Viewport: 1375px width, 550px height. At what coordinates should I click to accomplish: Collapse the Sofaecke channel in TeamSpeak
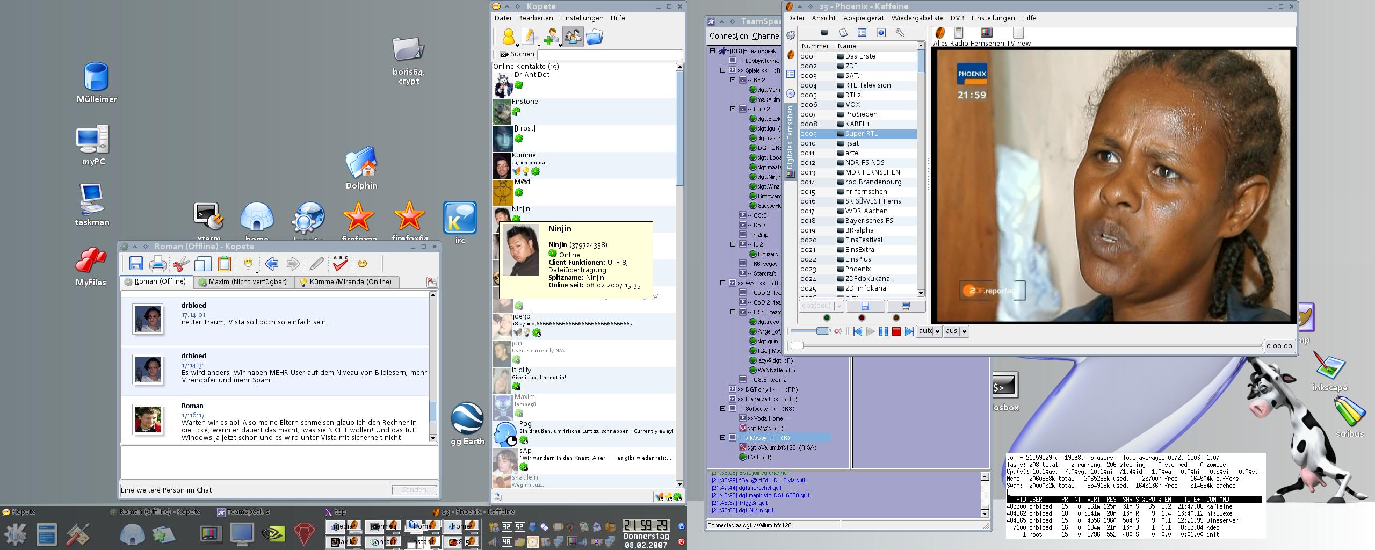(723, 409)
